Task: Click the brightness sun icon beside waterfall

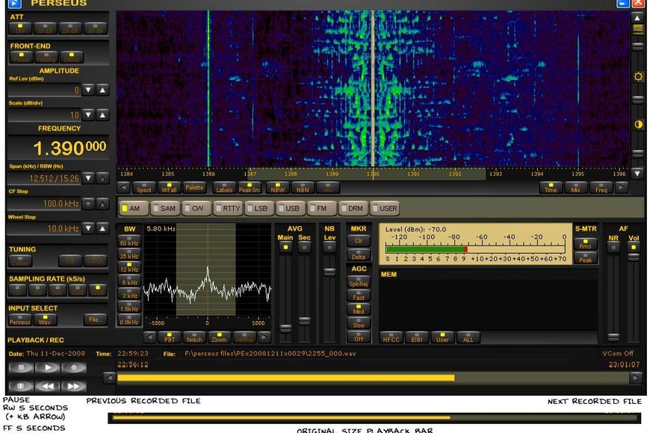Action: [637, 77]
